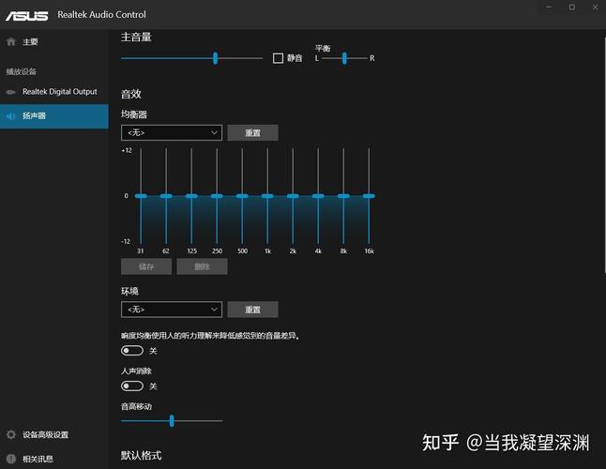Viewport: 606px width, 469px height.
Task: Check the 静音 mute checkbox
Action: click(x=278, y=58)
